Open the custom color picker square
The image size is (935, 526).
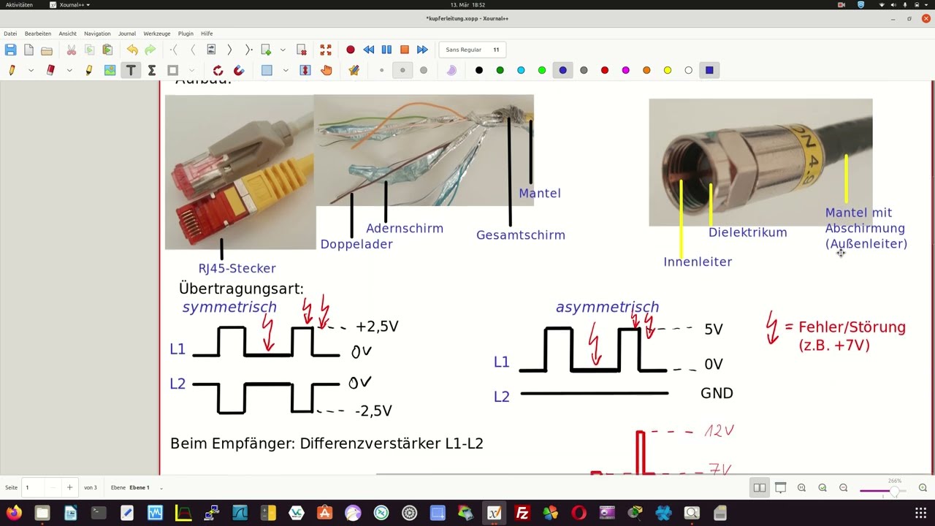pos(709,70)
